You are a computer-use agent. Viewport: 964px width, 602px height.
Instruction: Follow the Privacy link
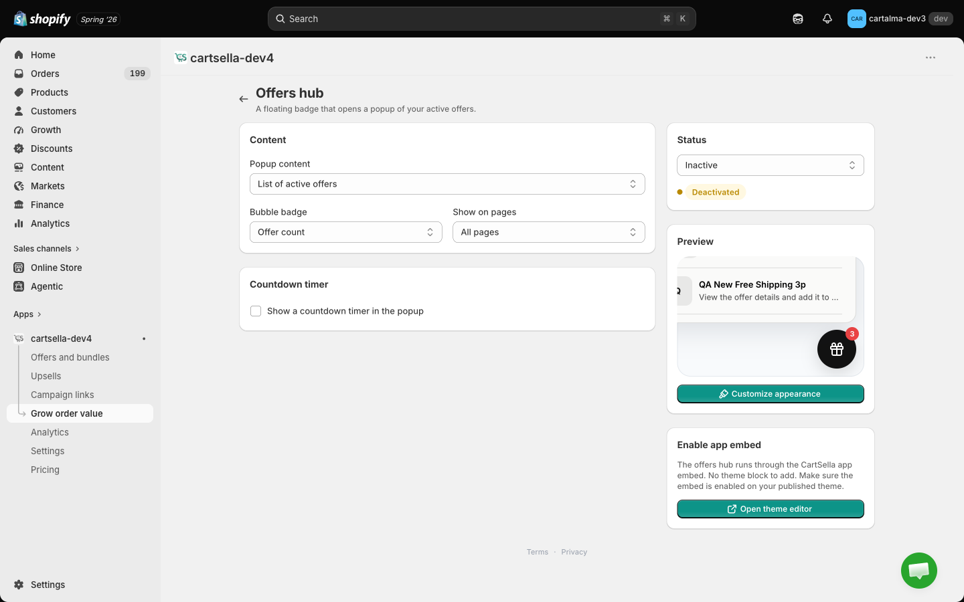574,552
